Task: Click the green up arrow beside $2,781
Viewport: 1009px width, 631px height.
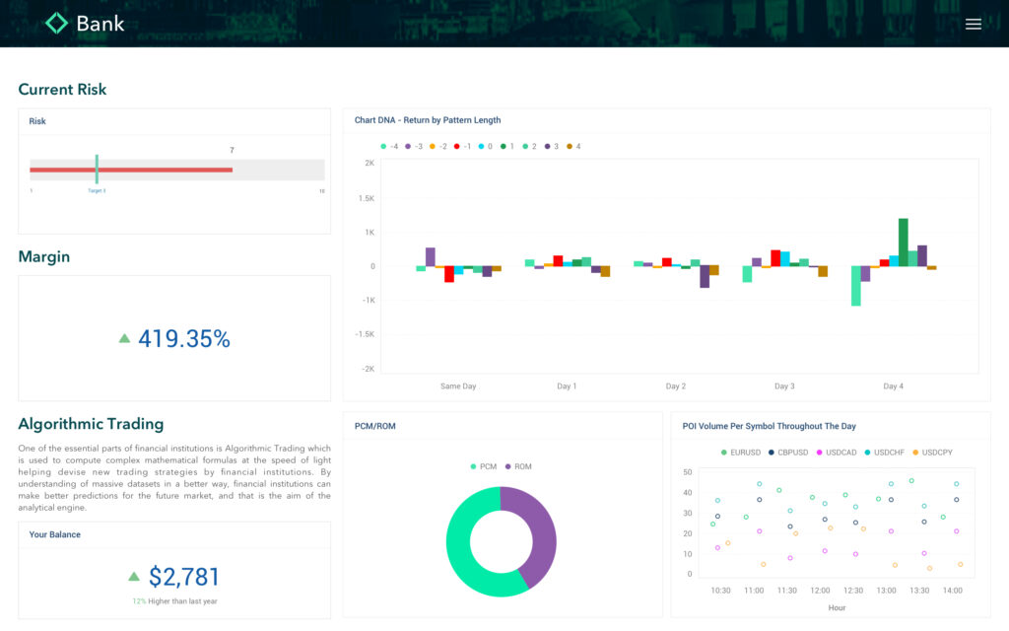Action: [134, 576]
